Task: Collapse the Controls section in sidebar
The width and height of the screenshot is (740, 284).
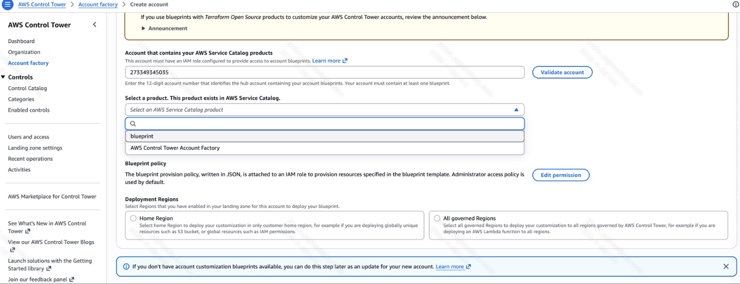Action: click(3, 77)
